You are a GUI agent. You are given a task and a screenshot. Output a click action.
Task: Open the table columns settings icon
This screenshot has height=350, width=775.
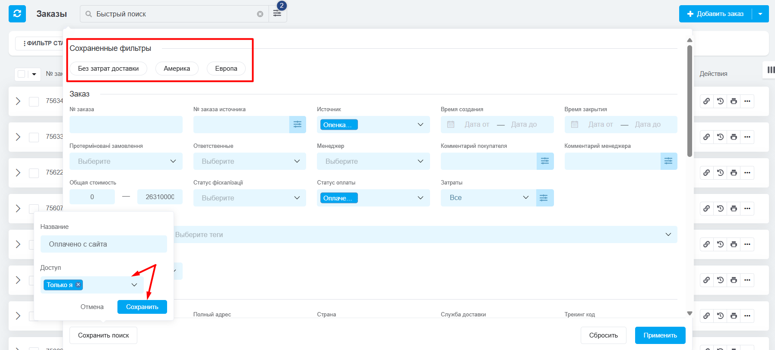[x=770, y=70]
